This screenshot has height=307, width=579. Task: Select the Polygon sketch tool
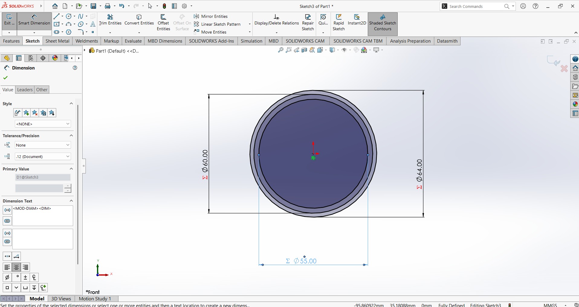click(69, 32)
